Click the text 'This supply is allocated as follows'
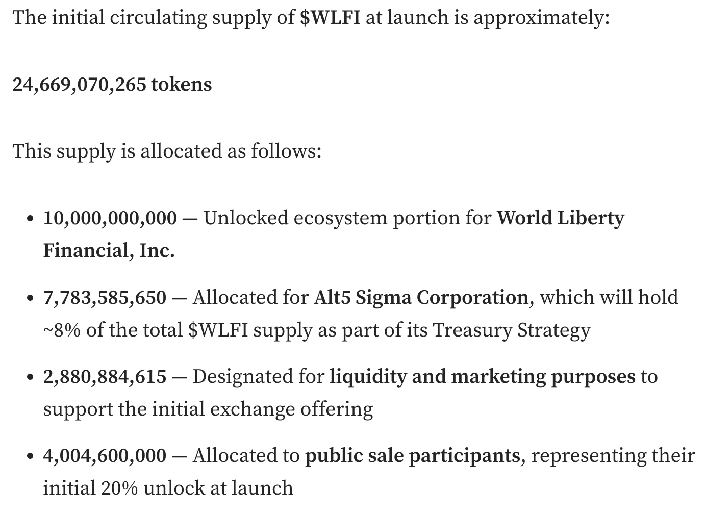Image resolution: width=706 pixels, height=517 pixels. (x=167, y=151)
